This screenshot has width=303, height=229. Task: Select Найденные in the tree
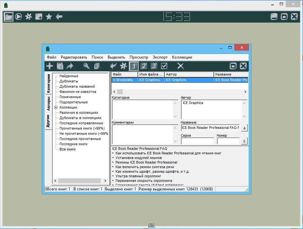pos(69,76)
